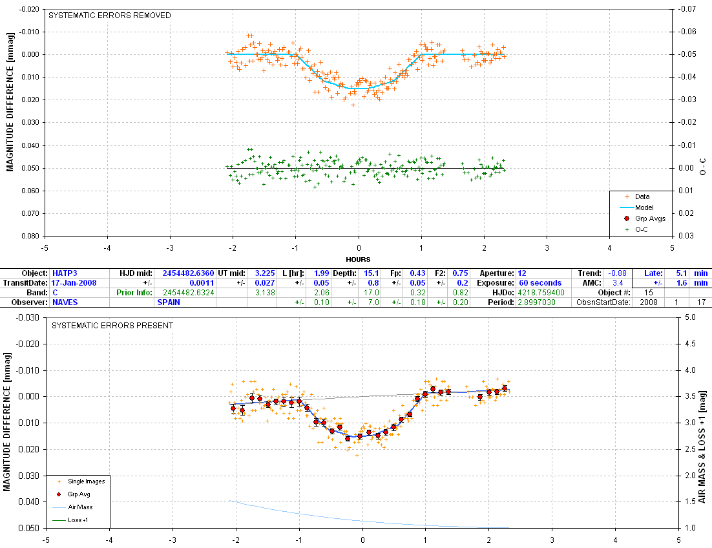Viewport: 712px width, 548px height.
Task: Click the HATP3 object name cell
Action: click(65, 273)
